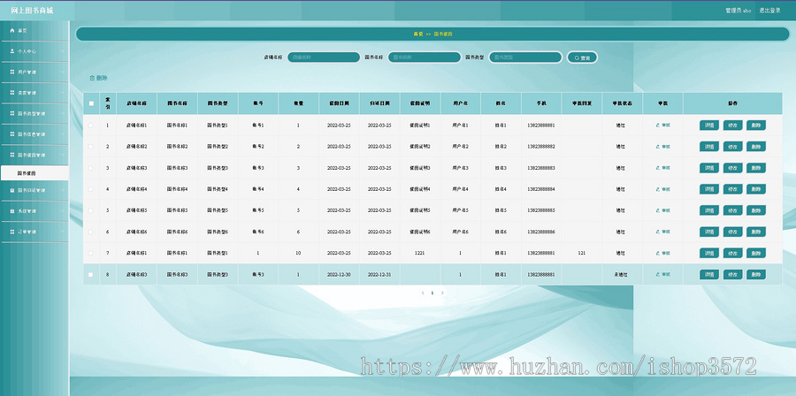Click the 审核 edit icon in row 7
The height and width of the screenshot is (396, 796).
657,253
